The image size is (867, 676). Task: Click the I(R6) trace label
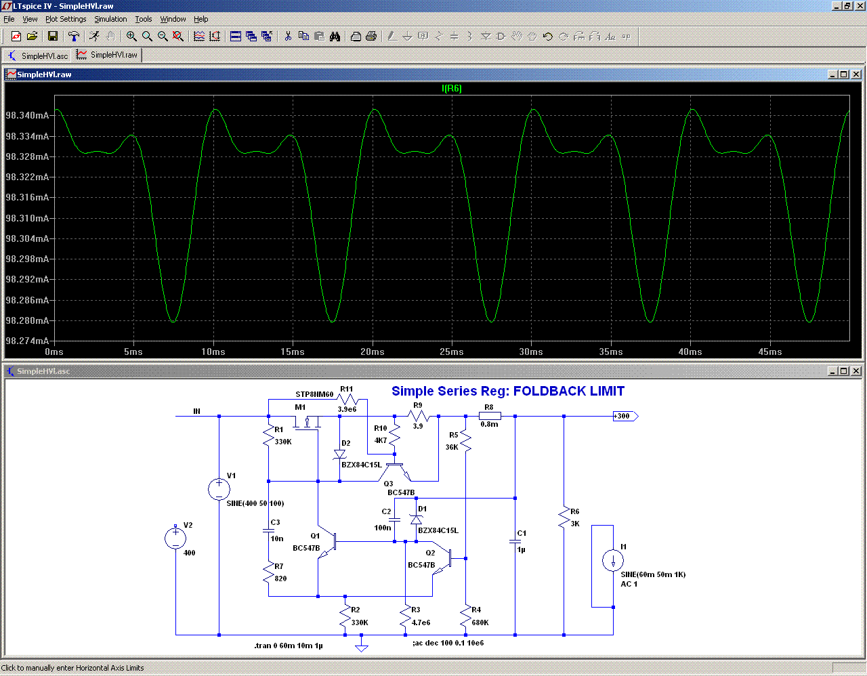pos(452,88)
